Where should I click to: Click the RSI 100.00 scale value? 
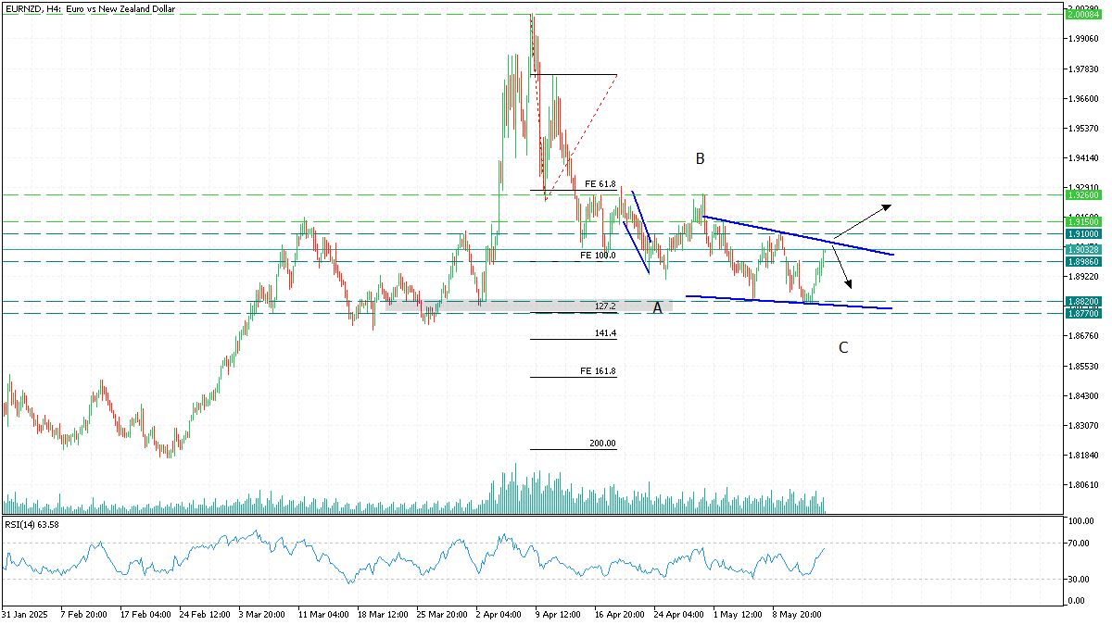tap(1080, 521)
